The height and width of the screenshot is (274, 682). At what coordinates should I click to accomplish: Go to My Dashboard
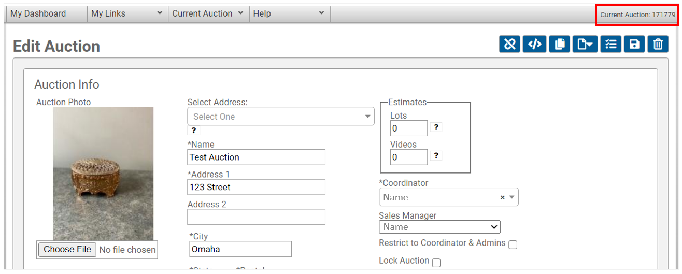tap(38, 14)
